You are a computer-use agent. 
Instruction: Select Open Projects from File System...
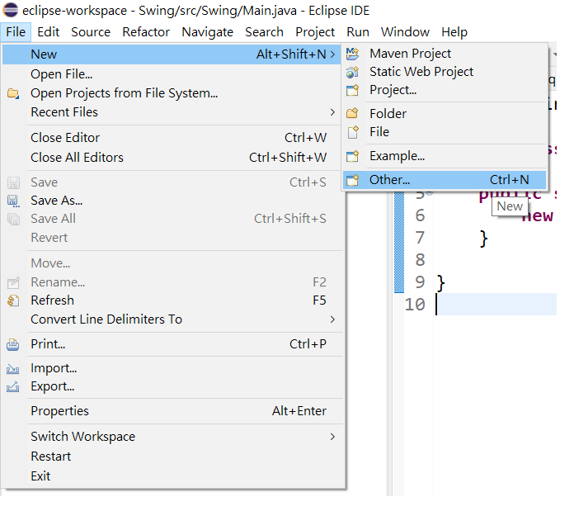(172, 93)
